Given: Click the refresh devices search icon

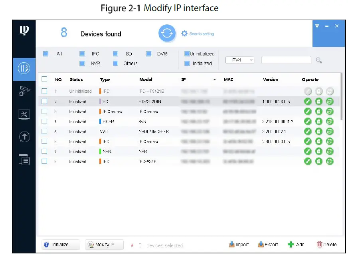Looking at the screenshot, I should coord(167,33).
